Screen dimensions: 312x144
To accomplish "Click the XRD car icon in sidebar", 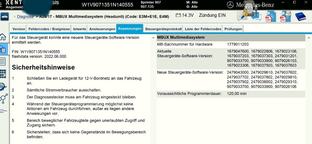I will point(3,111).
